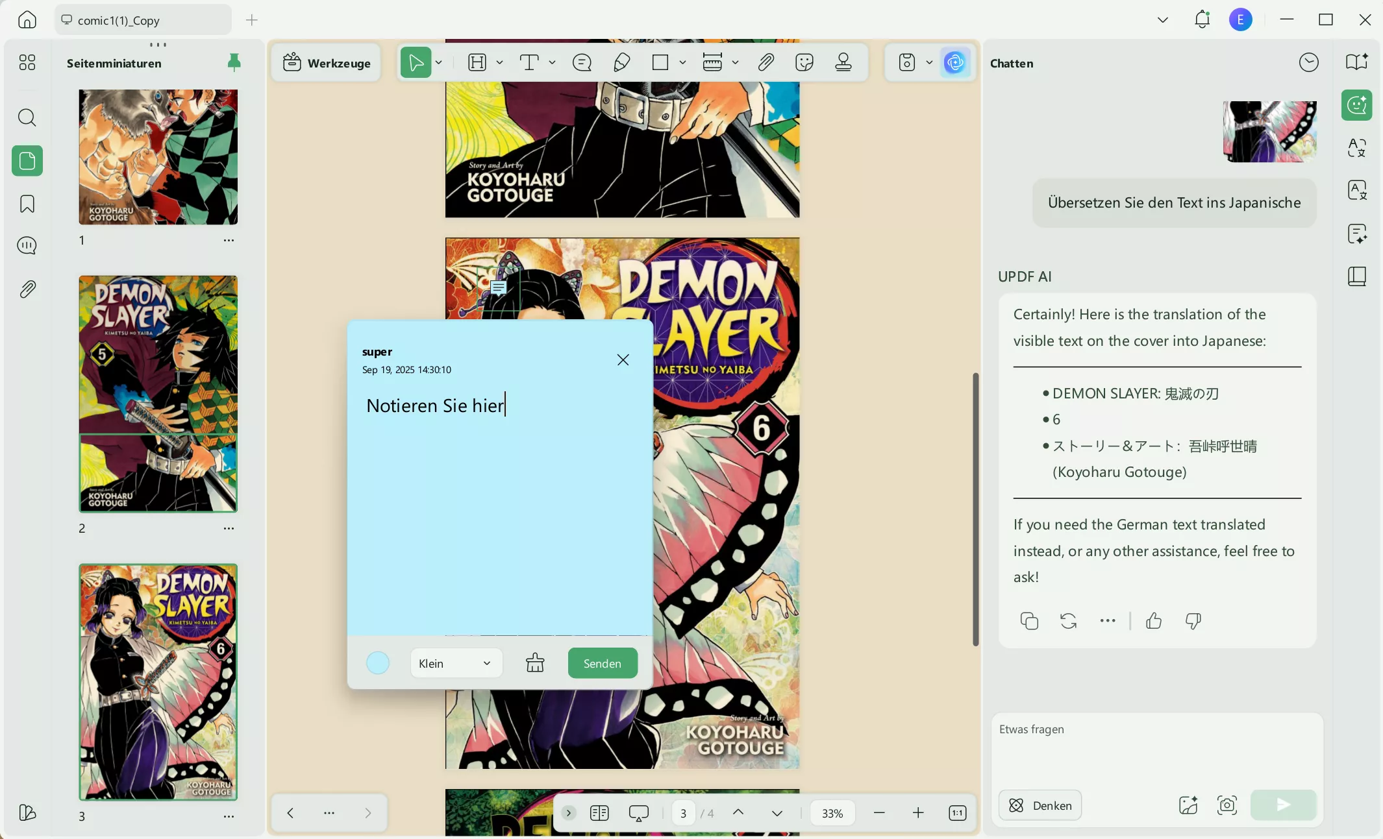Open the Werkzeuge menu

tap(327, 62)
